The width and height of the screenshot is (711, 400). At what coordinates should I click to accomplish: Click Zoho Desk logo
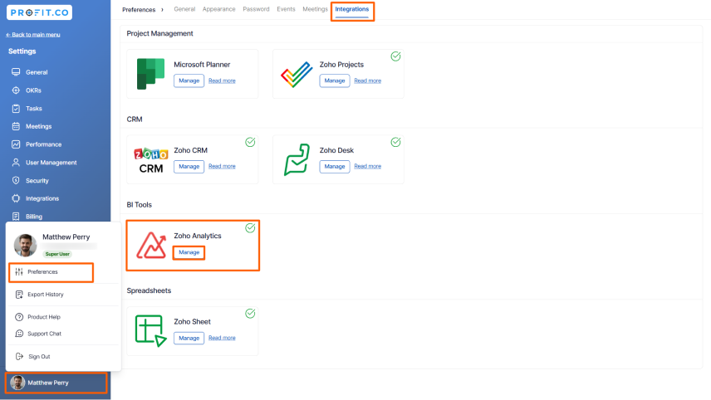click(297, 159)
